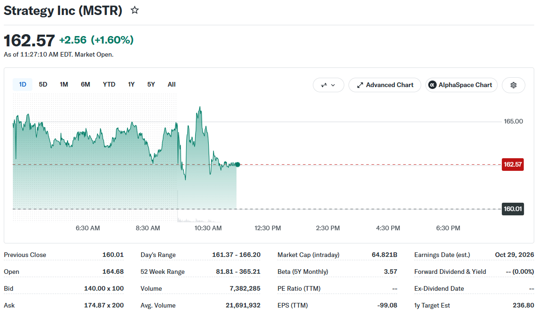The image size is (538, 316).
Task: Click Market Cap (intraday) value 64.821B
Action: 384,255
